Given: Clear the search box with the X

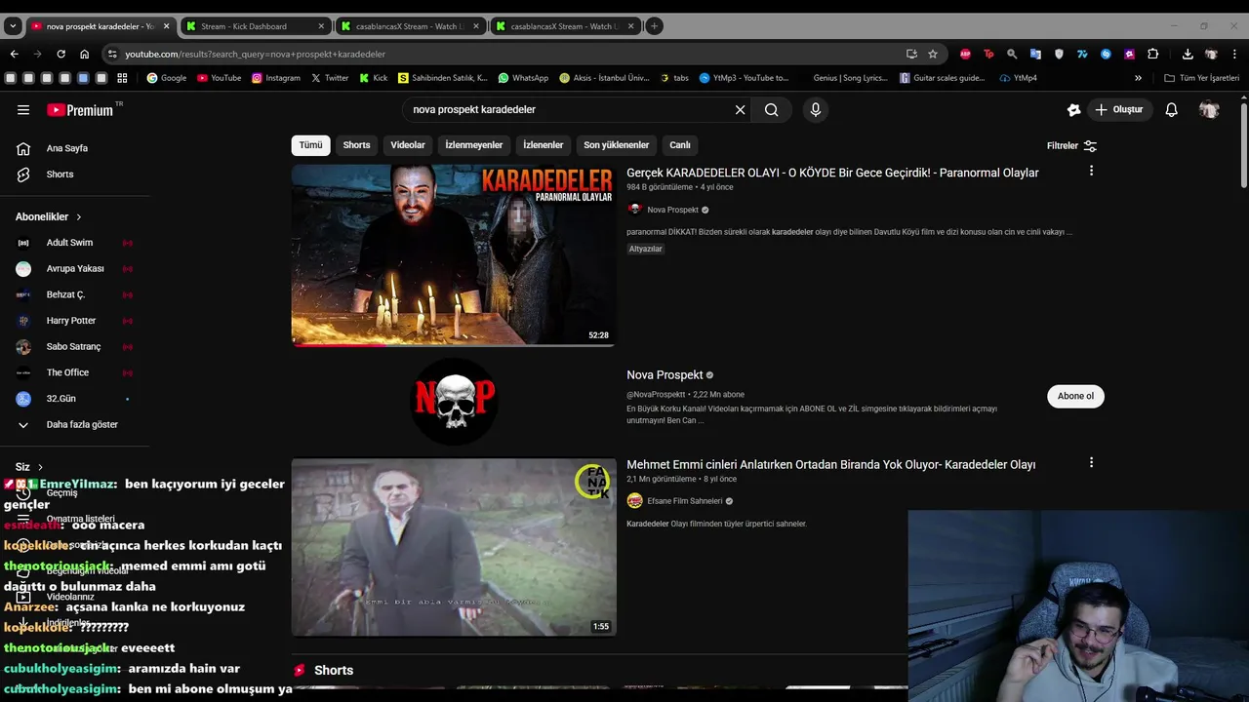Looking at the screenshot, I should (x=740, y=110).
